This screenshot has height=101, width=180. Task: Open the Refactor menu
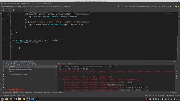tap(24, 4)
